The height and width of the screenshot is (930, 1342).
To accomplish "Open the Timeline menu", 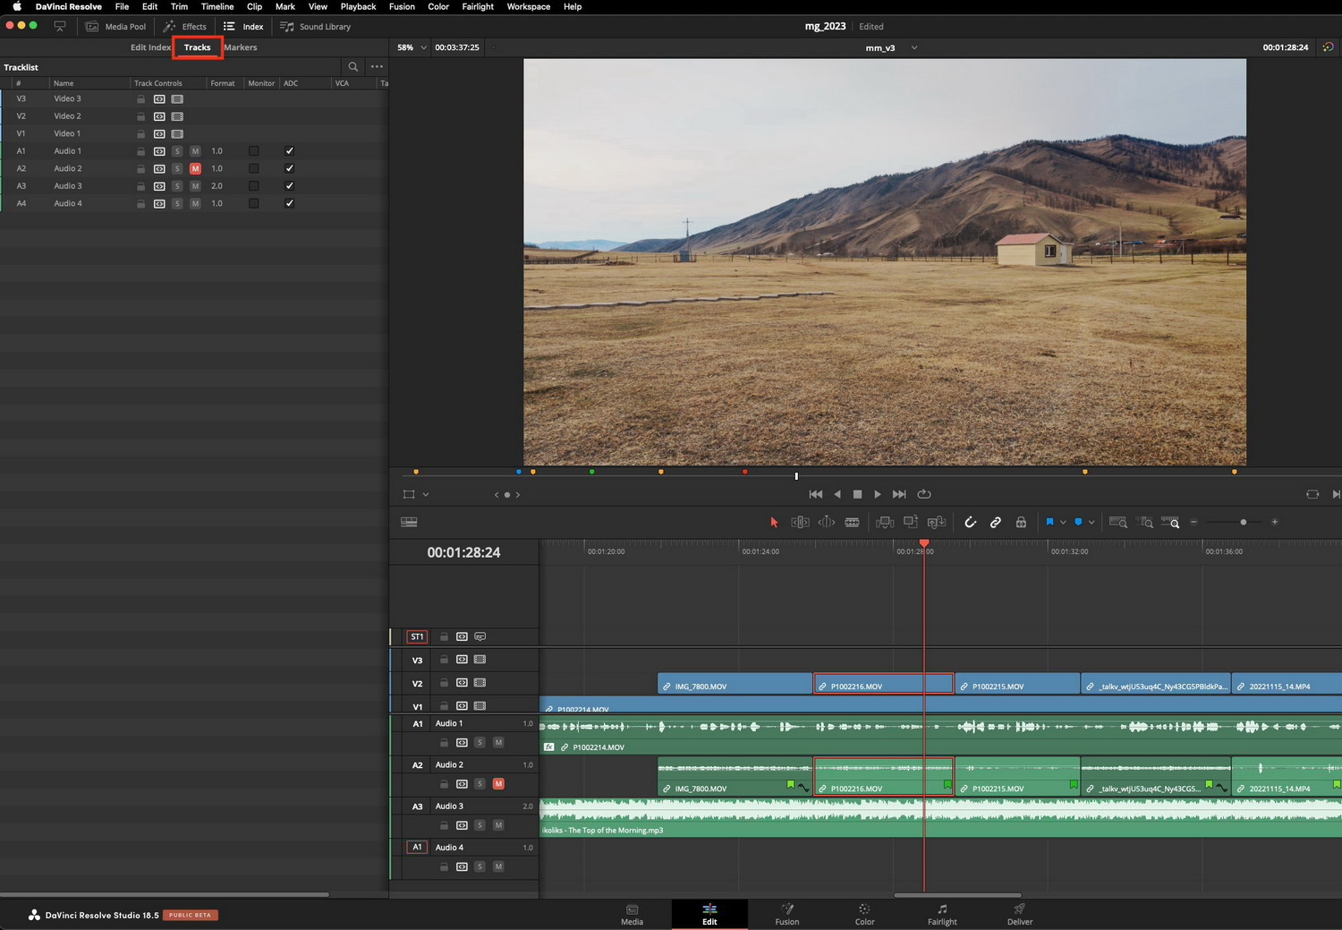I will point(217,6).
